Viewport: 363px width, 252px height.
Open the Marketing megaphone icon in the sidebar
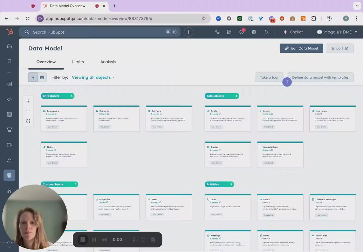(9, 99)
